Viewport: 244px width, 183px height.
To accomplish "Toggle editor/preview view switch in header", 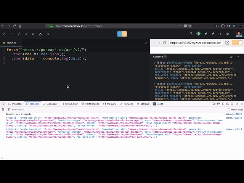I will pos(122,34).
